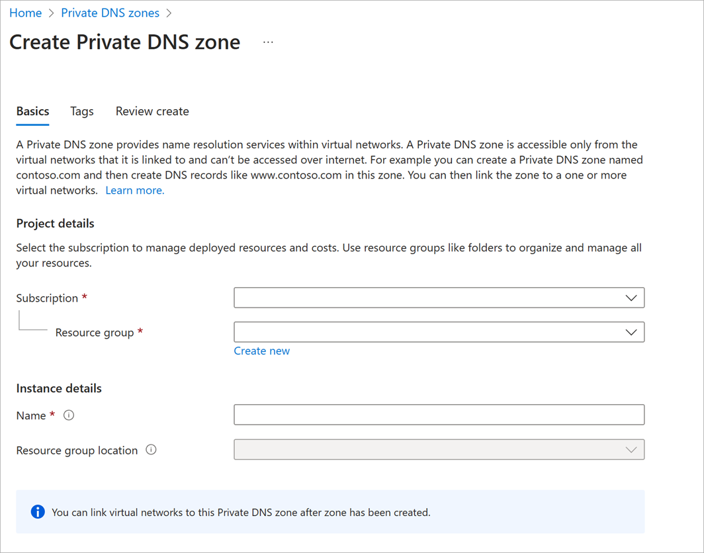Click the info icon next to Name

pyautogui.click(x=69, y=415)
